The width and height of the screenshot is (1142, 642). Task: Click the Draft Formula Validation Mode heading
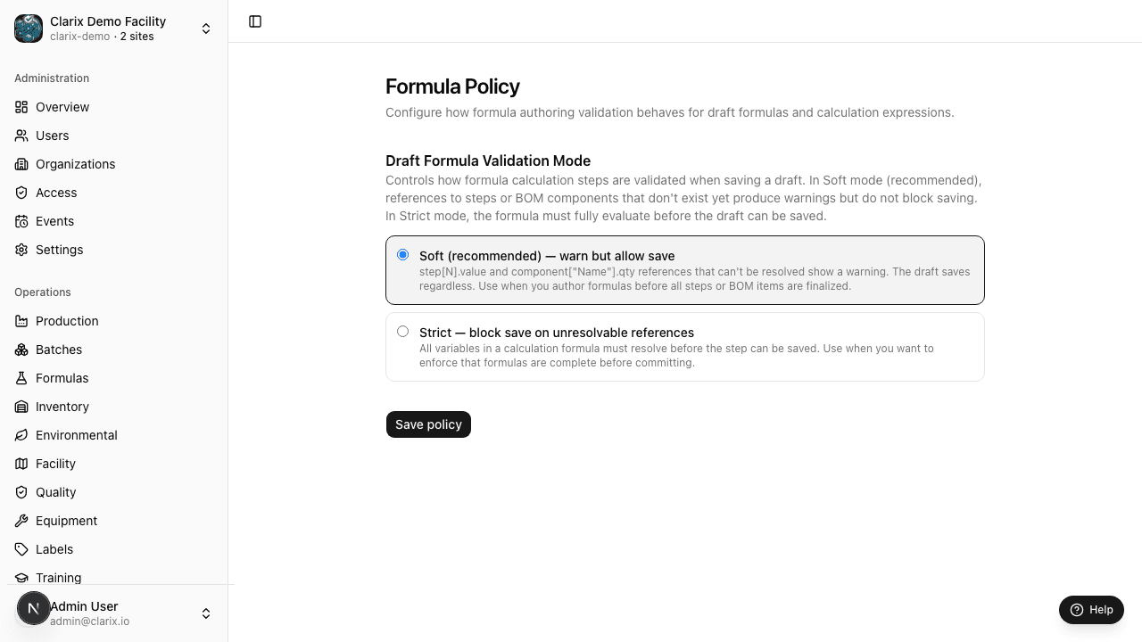[488, 160]
